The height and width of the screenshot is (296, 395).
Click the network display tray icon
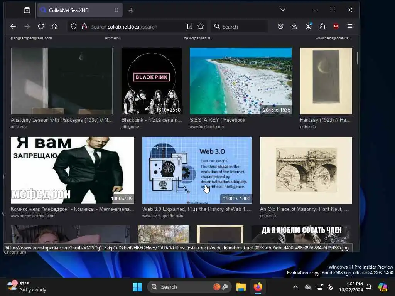[320, 287]
